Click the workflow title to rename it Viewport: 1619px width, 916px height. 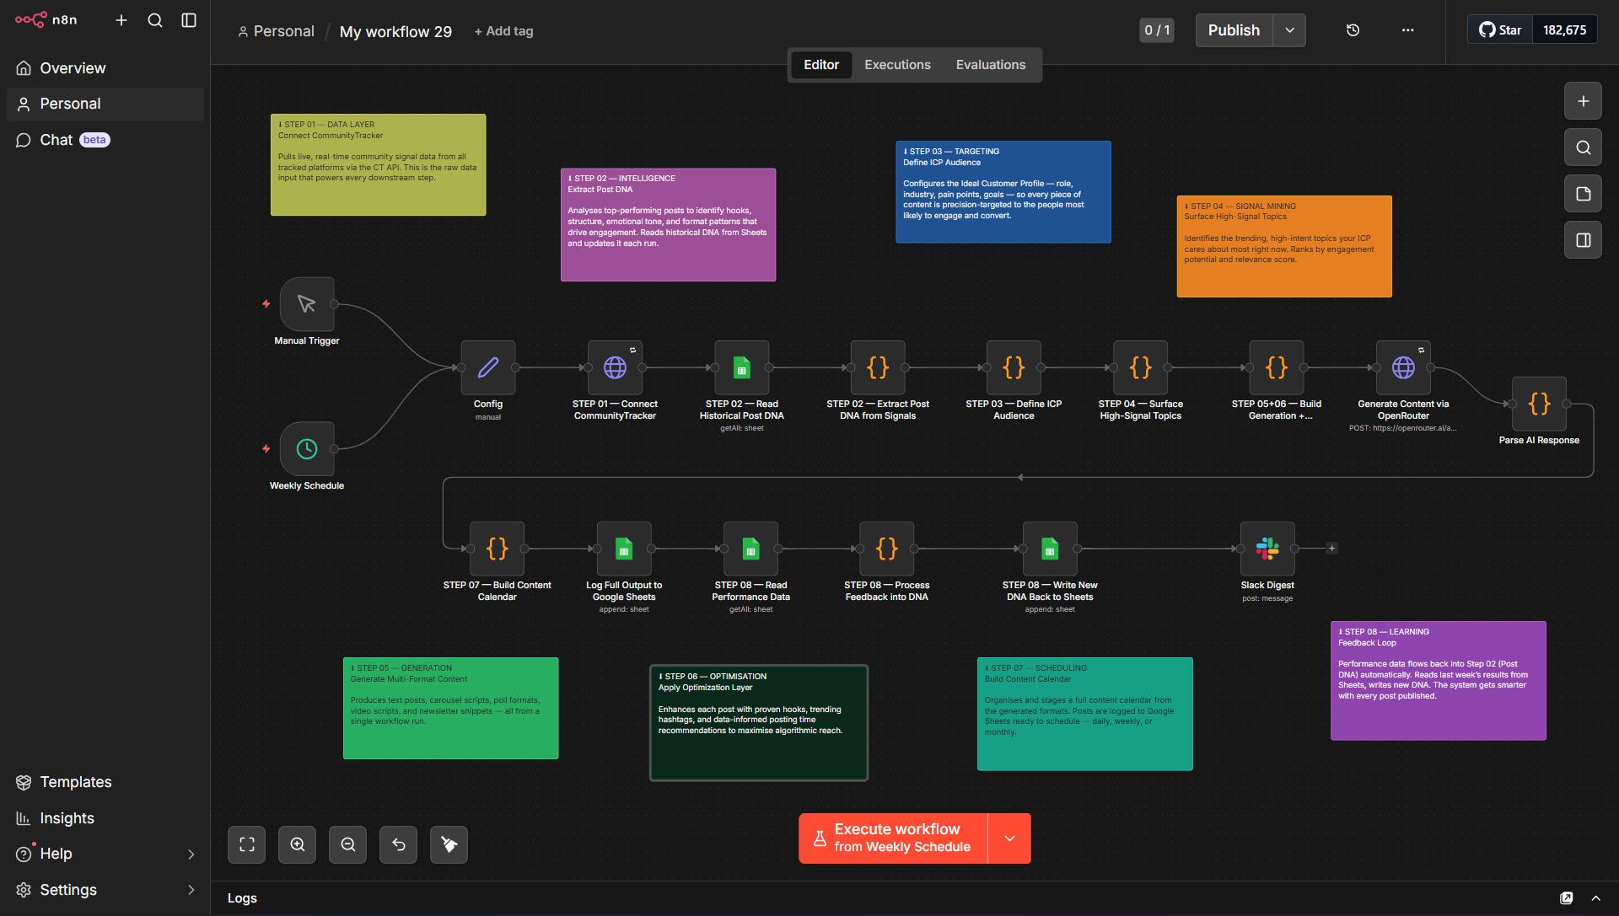395,31
